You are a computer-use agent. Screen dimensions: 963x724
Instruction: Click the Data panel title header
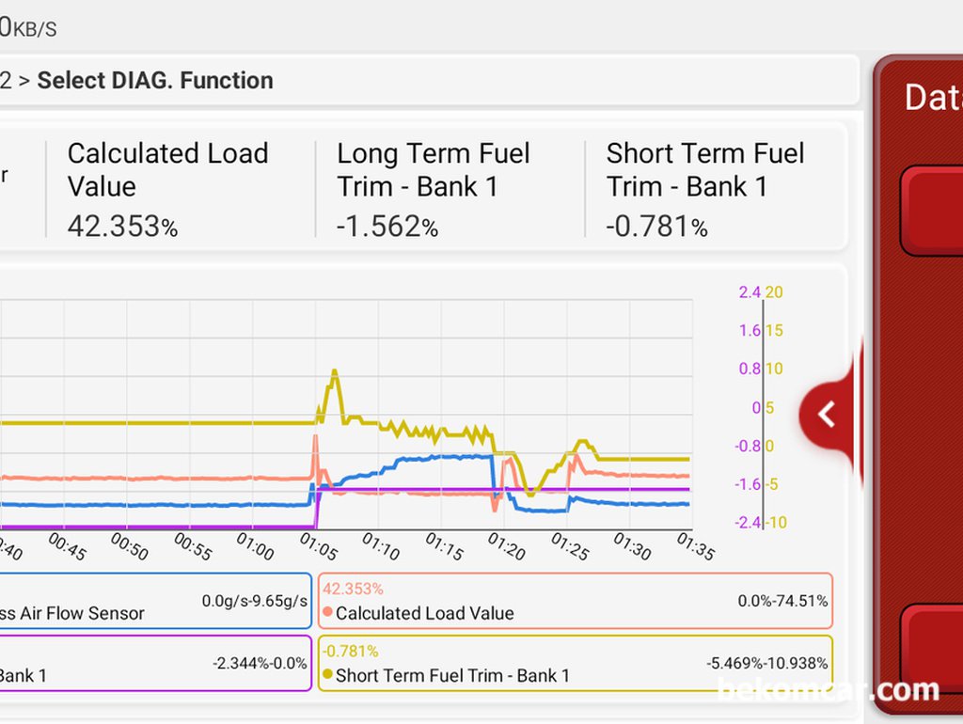pos(934,97)
